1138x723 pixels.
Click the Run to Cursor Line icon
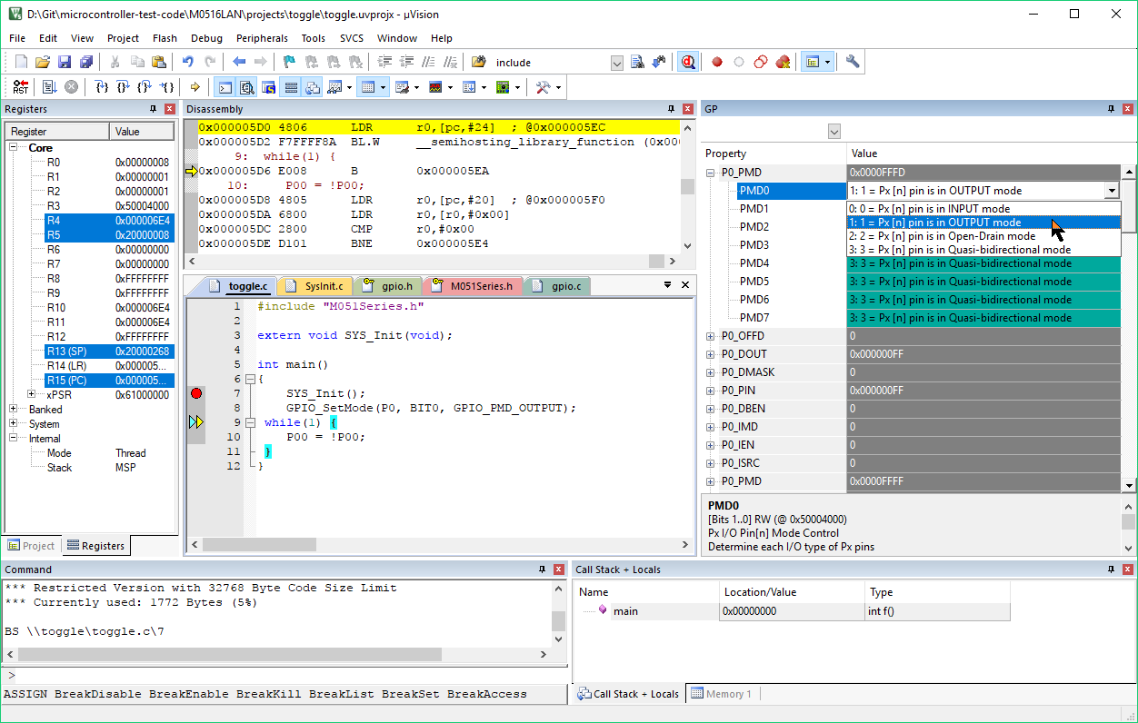click(168, 87)
